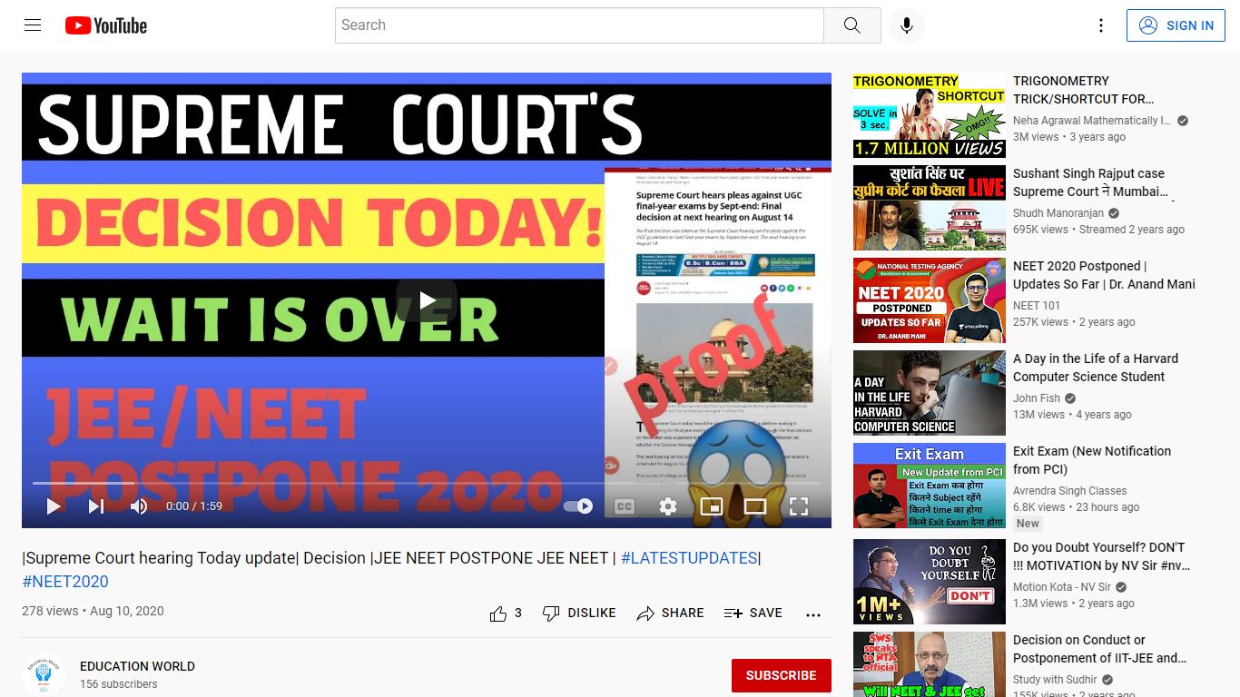Like the video with thumbs up
Image resolution: width=1240 pixels, height=697 pixels.
498,614
